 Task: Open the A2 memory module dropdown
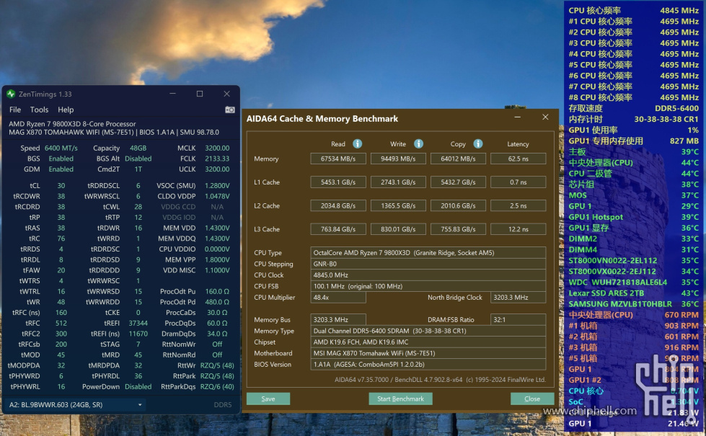[76, 405]
